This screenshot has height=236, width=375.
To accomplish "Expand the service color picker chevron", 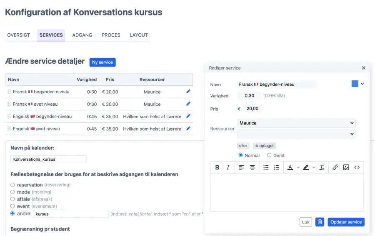I will (x=362, y=84).
